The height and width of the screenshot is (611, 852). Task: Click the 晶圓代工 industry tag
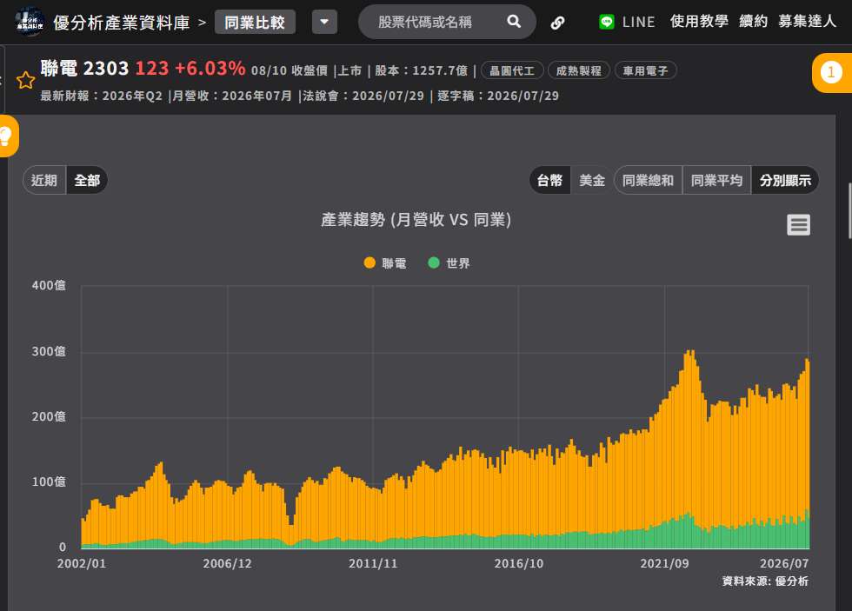tap(512, 70)
